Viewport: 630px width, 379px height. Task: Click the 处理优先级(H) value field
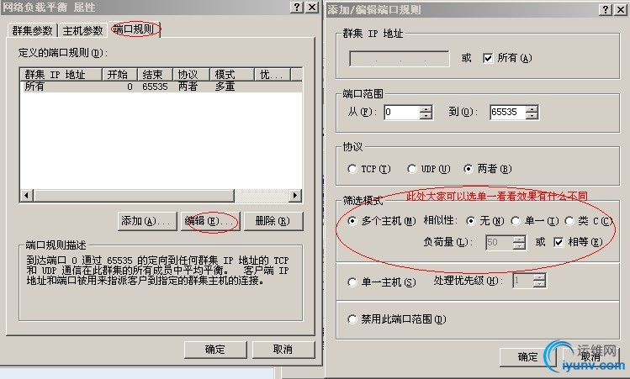click(x=522, y=280)
